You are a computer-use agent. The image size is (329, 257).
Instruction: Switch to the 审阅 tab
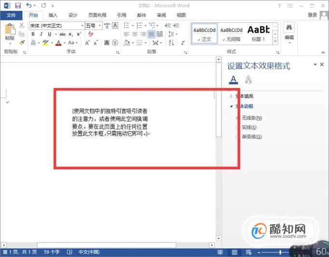coord(161,15)
